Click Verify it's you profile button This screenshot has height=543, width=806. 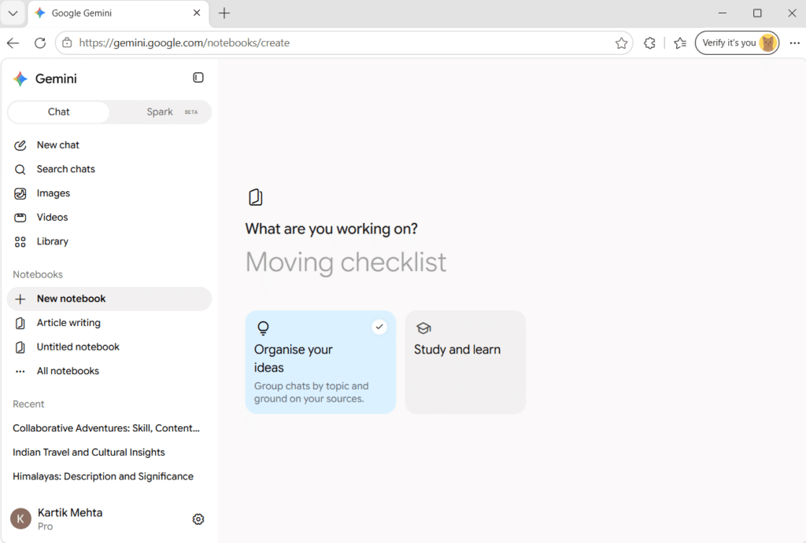pyautogui.click(x=737, y=43)
